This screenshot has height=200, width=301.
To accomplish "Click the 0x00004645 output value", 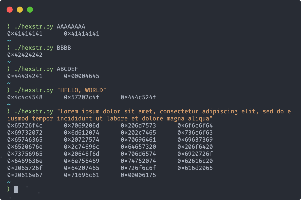I will (x=82, y=76).
